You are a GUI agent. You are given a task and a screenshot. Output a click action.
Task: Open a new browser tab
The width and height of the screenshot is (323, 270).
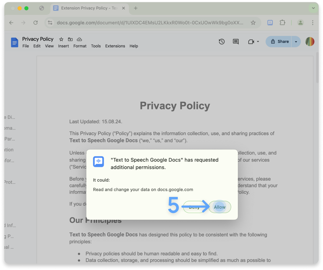[136, 8]
